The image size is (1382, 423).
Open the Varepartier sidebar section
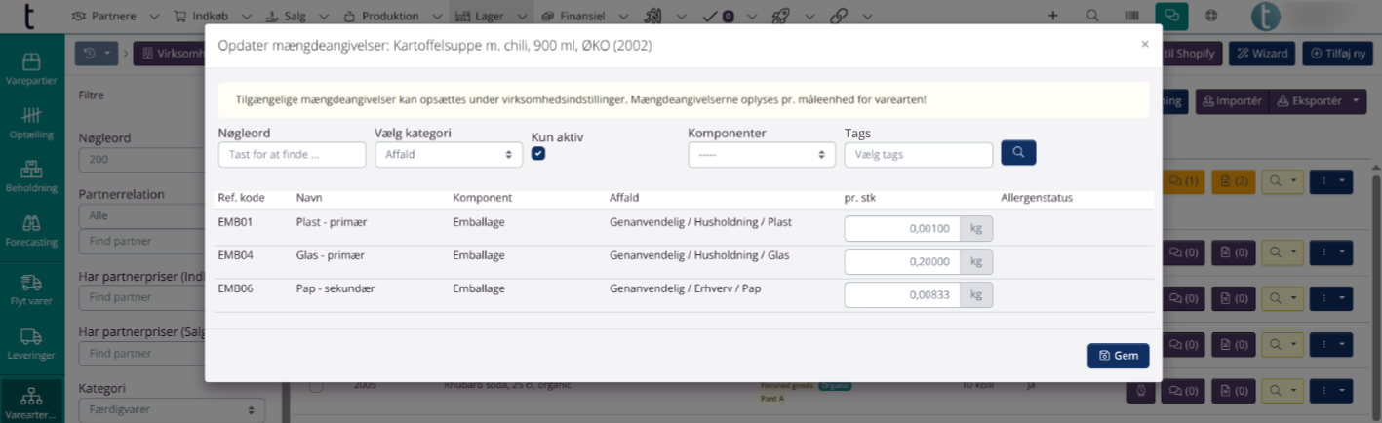coord(31,71)
